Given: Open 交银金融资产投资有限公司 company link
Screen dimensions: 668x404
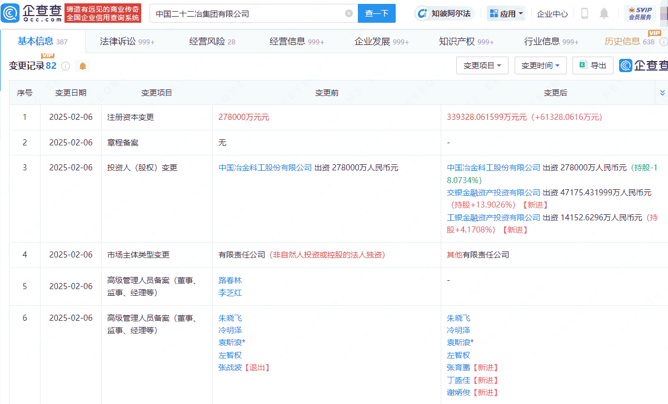Looking at the screenshot, I should [x=492, y=192].
